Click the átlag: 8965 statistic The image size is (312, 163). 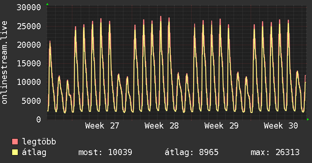192,152
